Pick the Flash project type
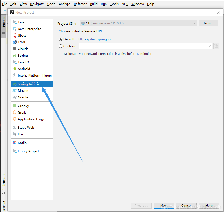224x212 pixels. pos(32,134)
